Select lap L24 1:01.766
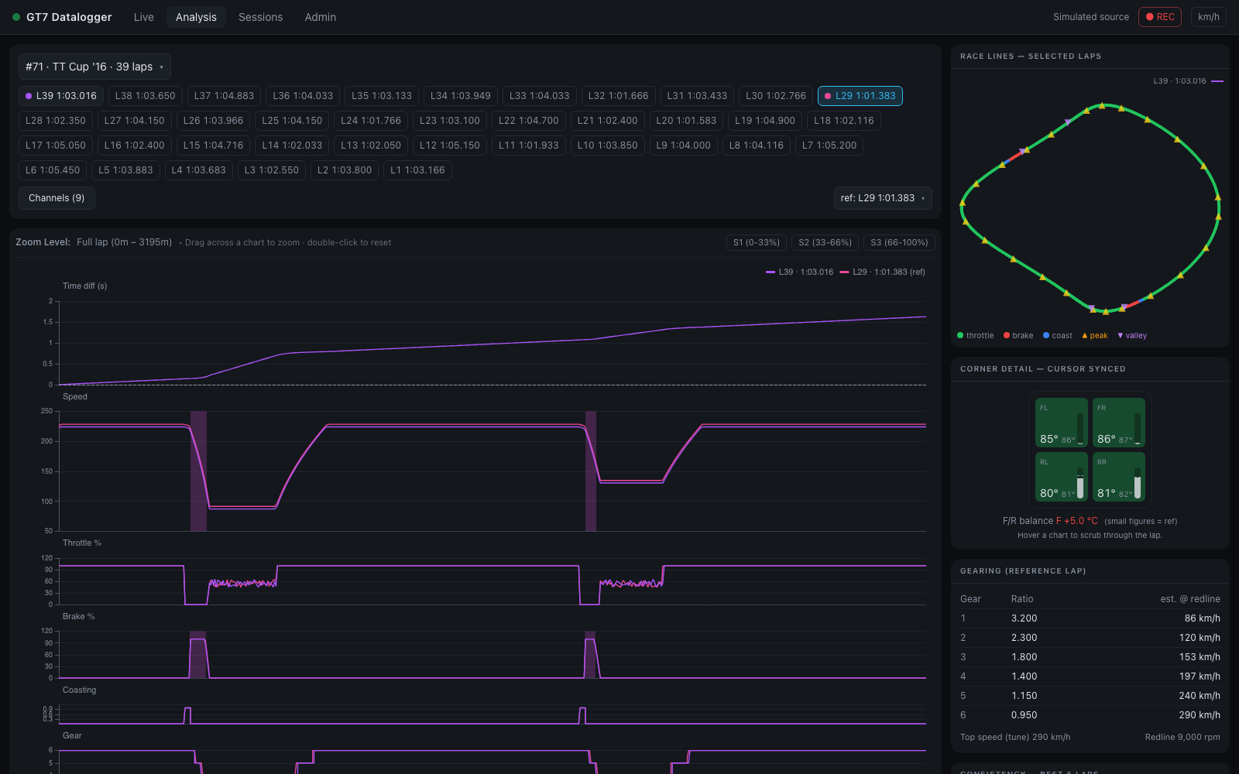The image size is (1239, 774). [371, 121]
